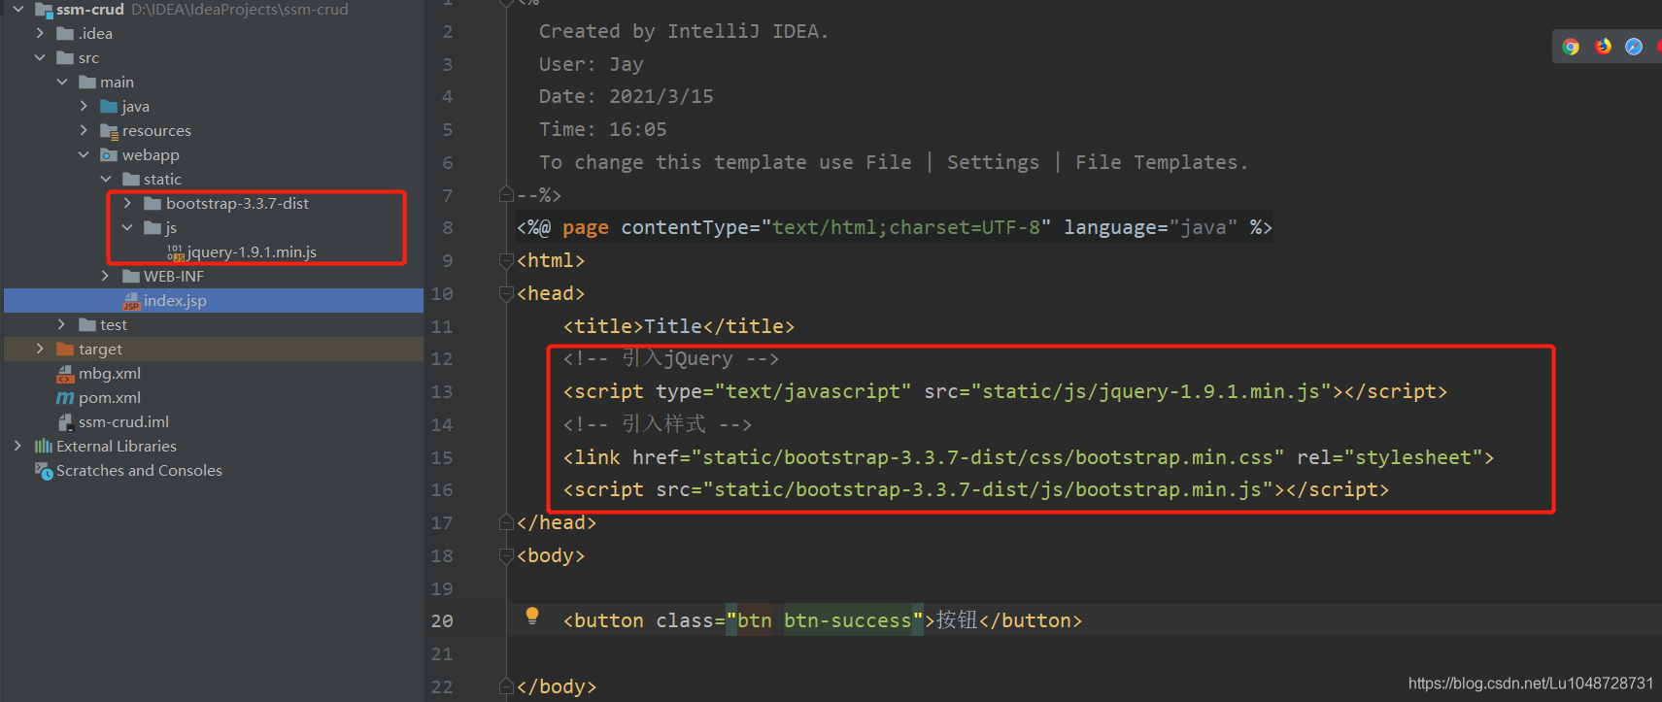Click the <title>Title</title> line

point(679,326)
